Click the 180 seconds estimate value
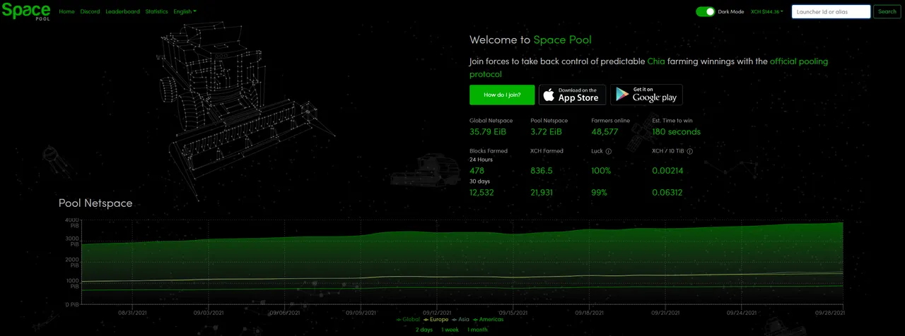 click(x=677, y=132)
